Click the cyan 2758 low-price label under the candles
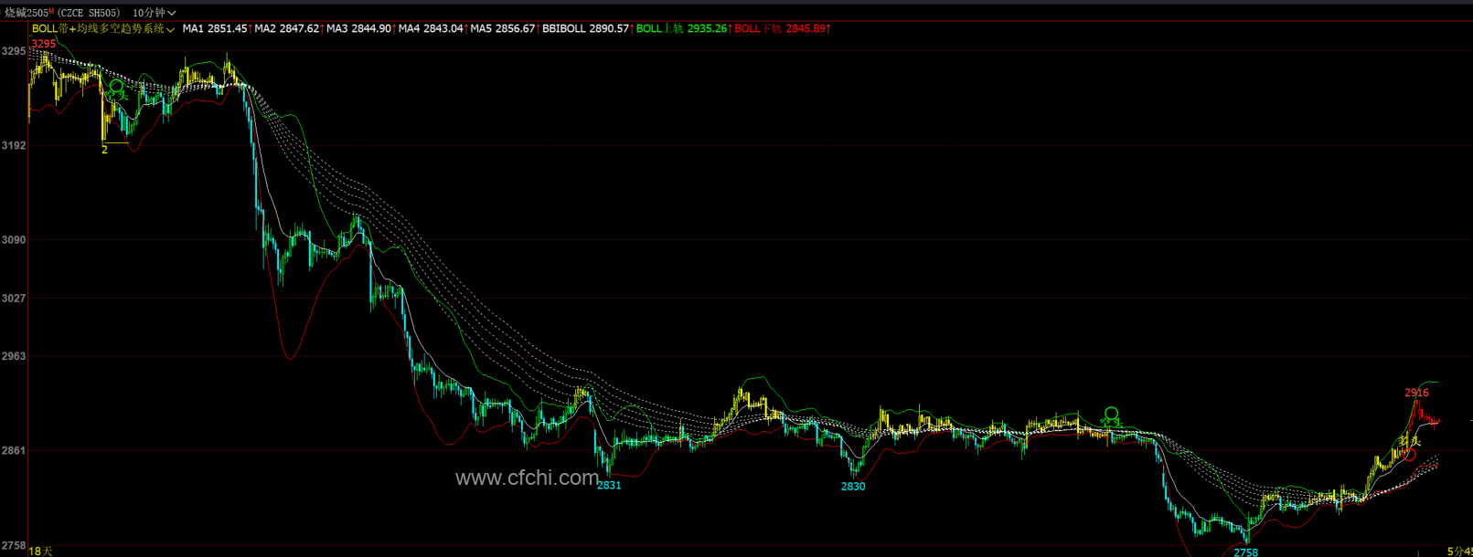 1245,552
